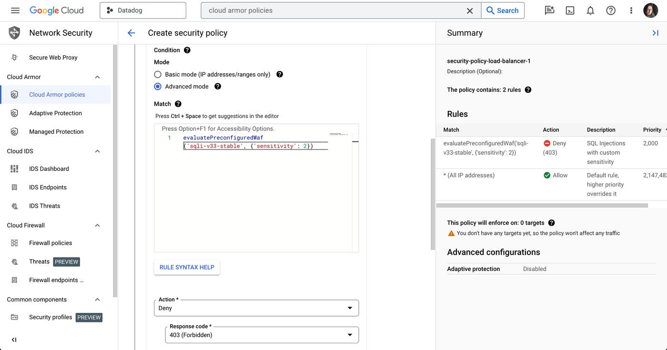The width and height of the screenshot is (667, 350).
Task: Click the Adaptive protection Disabled value
Action: coord(535,269)
